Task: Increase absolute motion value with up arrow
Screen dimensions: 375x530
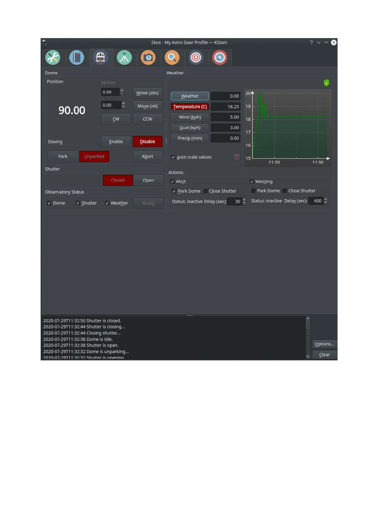Action: point(122,90)
